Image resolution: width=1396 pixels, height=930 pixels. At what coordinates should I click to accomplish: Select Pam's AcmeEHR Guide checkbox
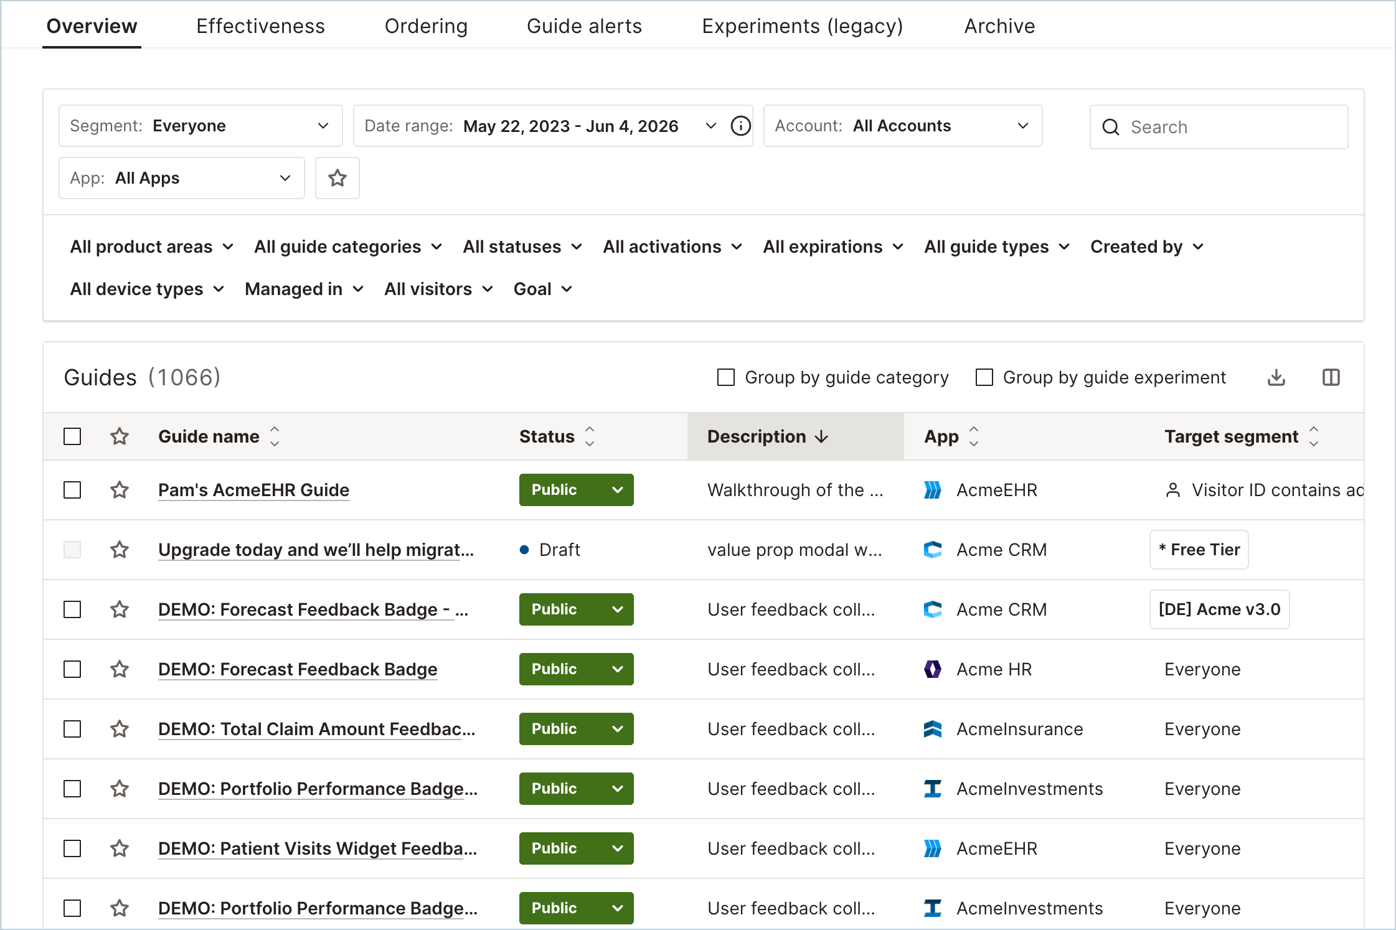[72, 490]
